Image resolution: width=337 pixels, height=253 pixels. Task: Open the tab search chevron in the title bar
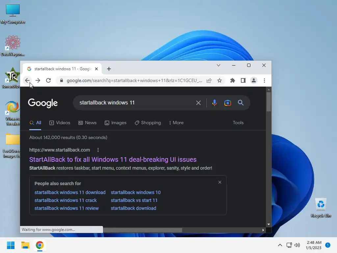click(x=219, y=65)
